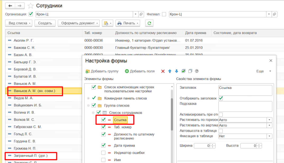Screen dimensions: 284x163
Task: Go back with the left arrow
Action: click(10, 6)
